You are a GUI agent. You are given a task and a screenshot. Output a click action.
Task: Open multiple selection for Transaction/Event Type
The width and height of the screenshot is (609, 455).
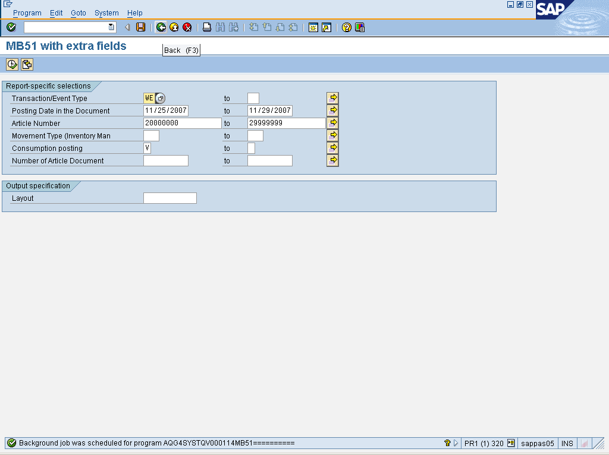[333, 98]
